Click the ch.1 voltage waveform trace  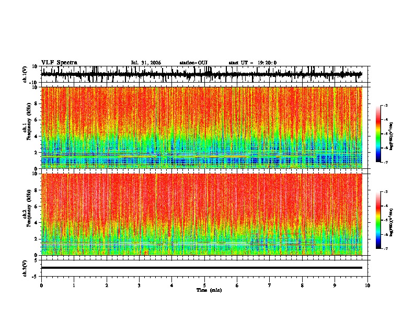pos(201,74)
